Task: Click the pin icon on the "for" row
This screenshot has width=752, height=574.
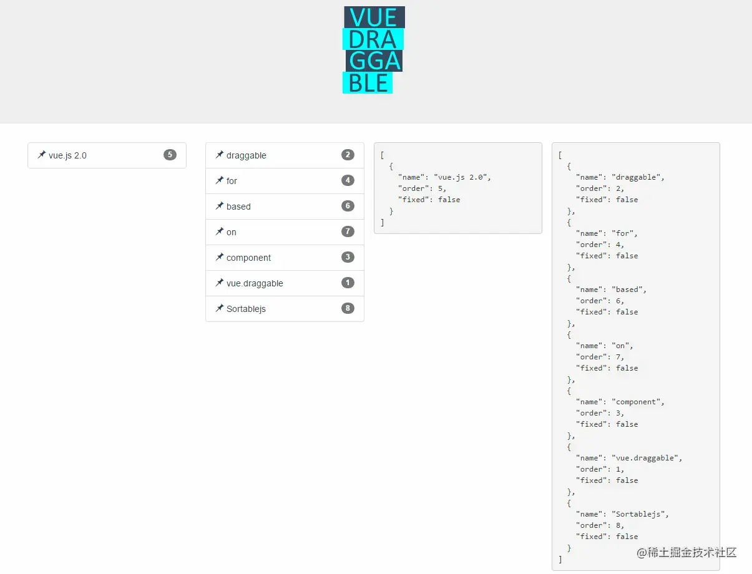Action: [220, 180]
